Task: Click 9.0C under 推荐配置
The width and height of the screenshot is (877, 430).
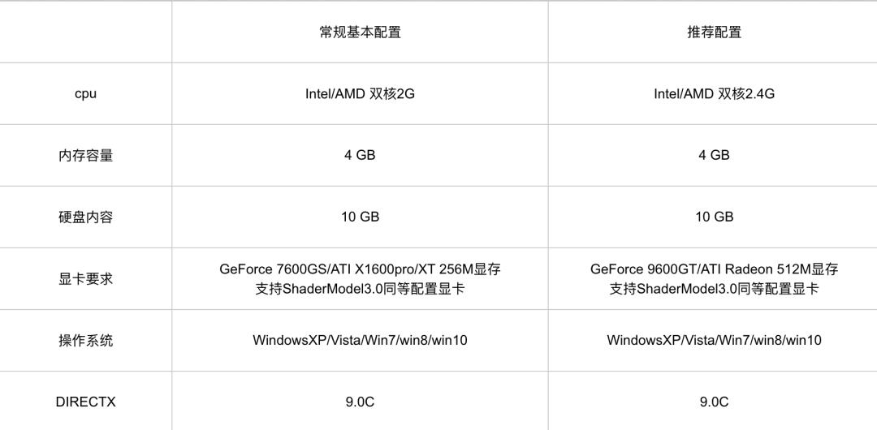Action: click(714, 402)
